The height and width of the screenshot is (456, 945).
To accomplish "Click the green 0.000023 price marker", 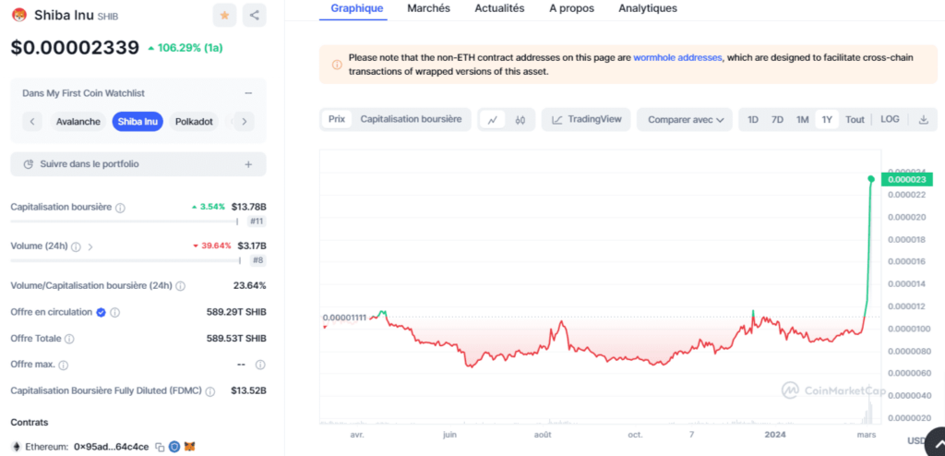I will point(907,179).
